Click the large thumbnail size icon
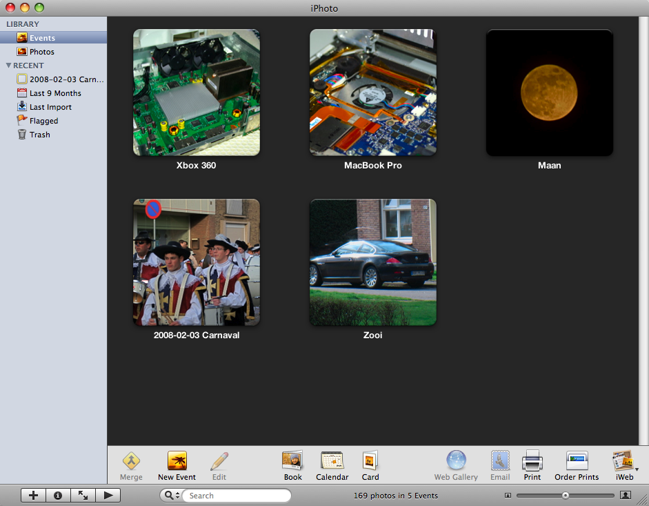The height and width of the screenshot is (506, 649). [x=626, y=495]
